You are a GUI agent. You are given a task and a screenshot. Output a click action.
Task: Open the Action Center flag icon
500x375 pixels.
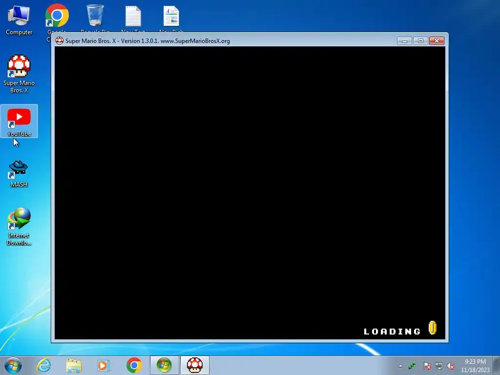pyautogui.click(x=427, y=366)
